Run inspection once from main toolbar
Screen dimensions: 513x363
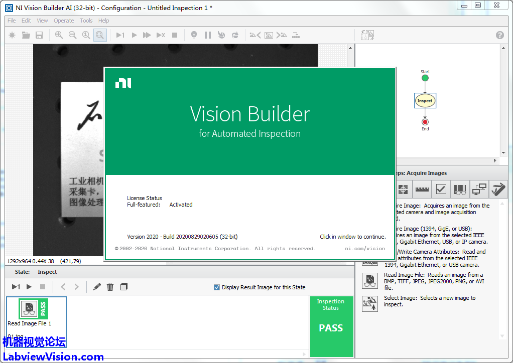[x=120, y=35]
